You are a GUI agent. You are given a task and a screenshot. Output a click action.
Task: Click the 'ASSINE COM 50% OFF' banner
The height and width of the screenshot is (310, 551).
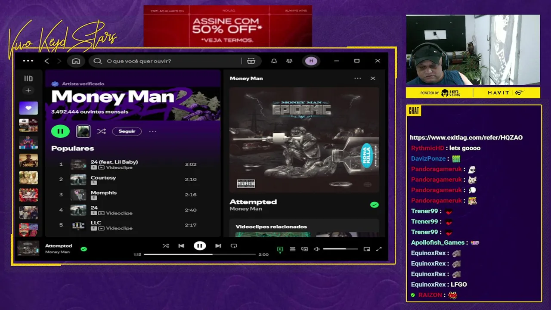pos(228,26)
